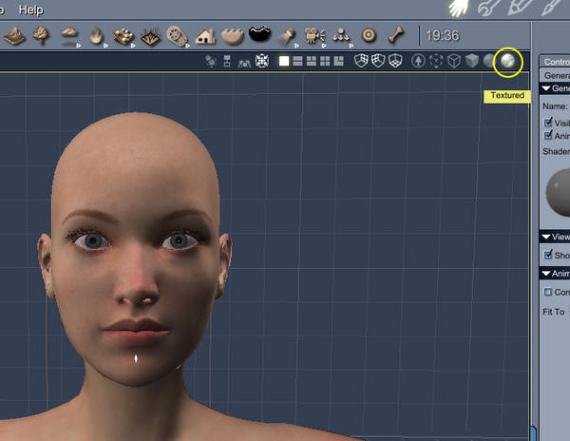Select the fire creation tool
Viewport: 570px width, 441px height.
(x=97, y=37)
